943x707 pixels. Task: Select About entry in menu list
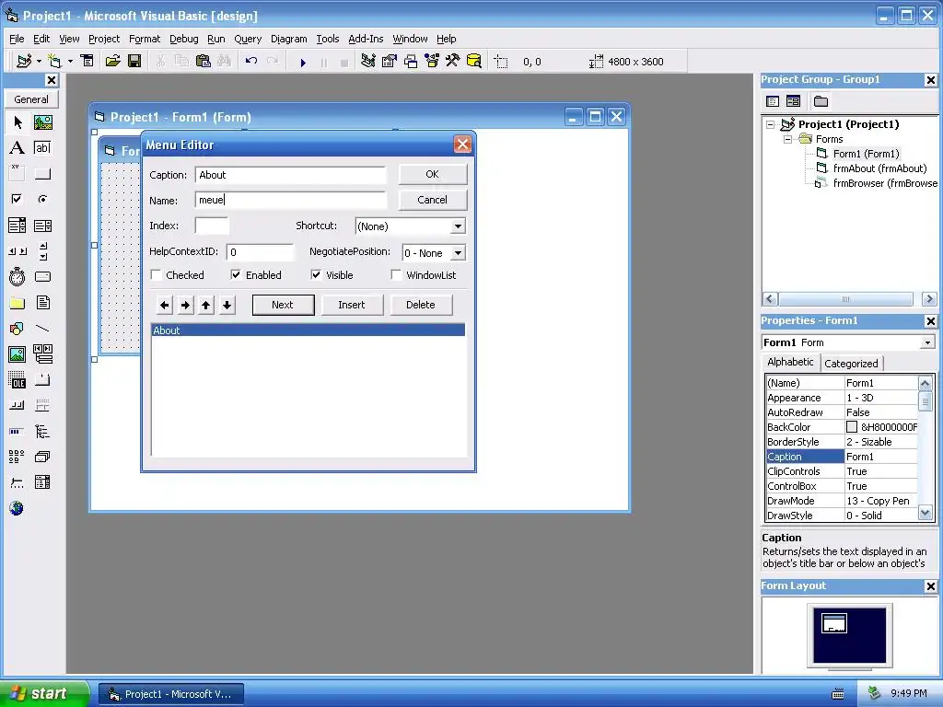click(308, 330)
